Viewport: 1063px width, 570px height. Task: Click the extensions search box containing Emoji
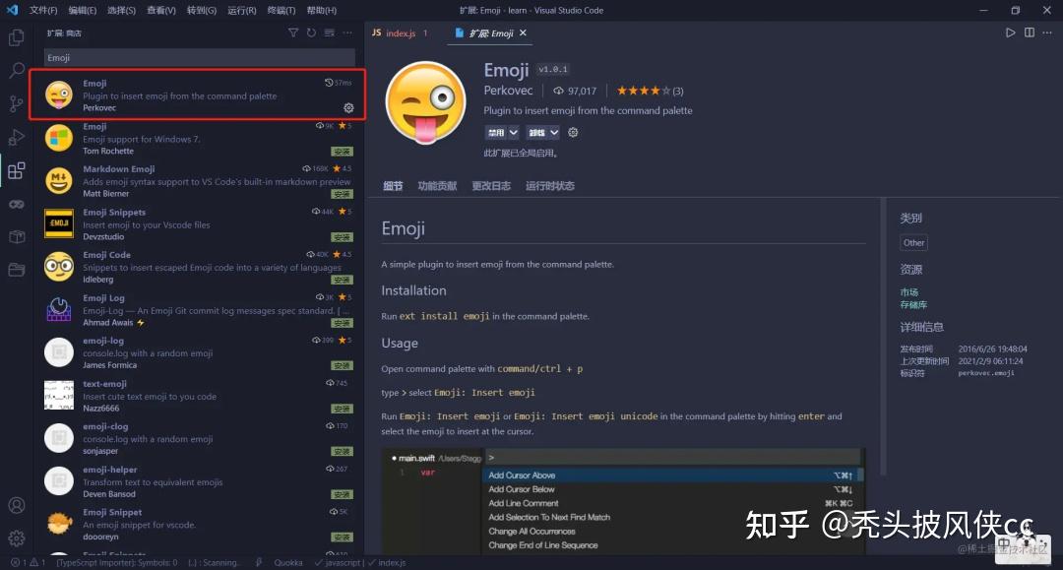tap(199, 58)
